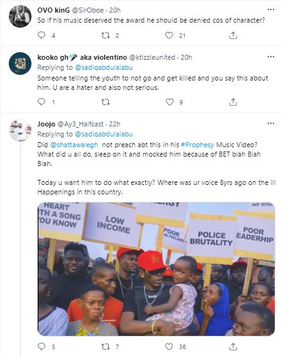
Task: Open more options on Joojo's tweet
Action: click(271, 123)
